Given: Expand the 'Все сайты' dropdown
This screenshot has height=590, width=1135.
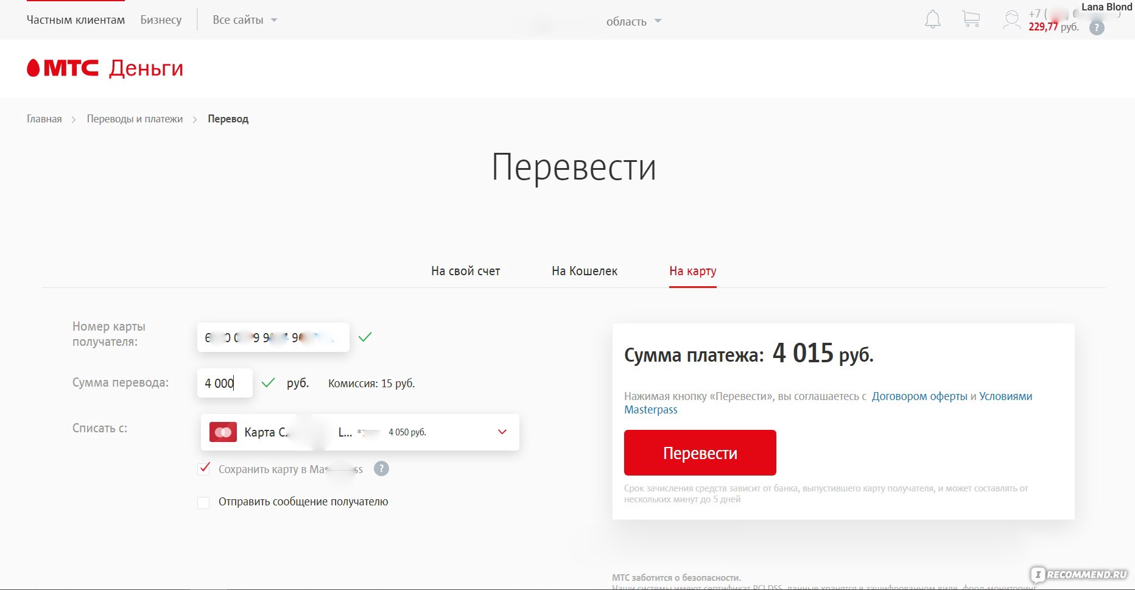Looking at the screenshot, I should [x=245, y=20].
